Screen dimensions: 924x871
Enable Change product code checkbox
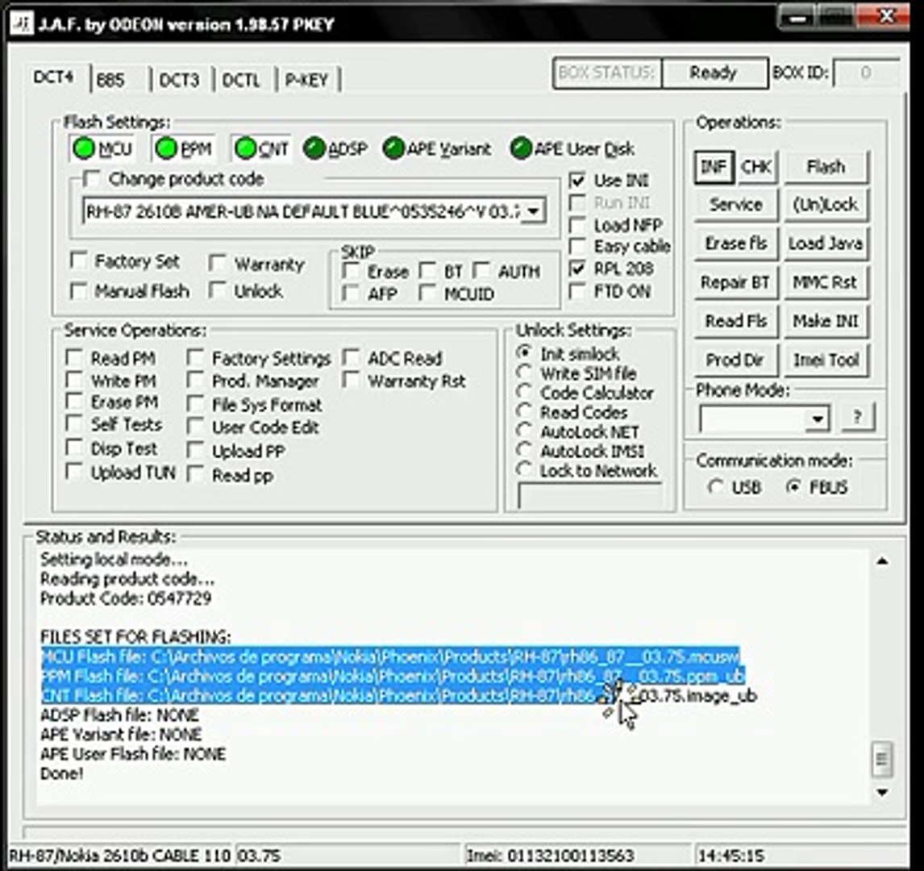tap(91, 178)
